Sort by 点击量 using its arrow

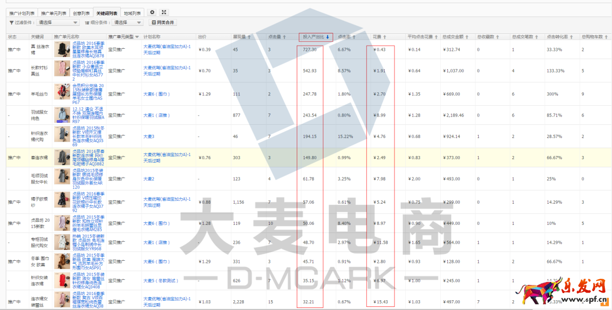point(284,37)
